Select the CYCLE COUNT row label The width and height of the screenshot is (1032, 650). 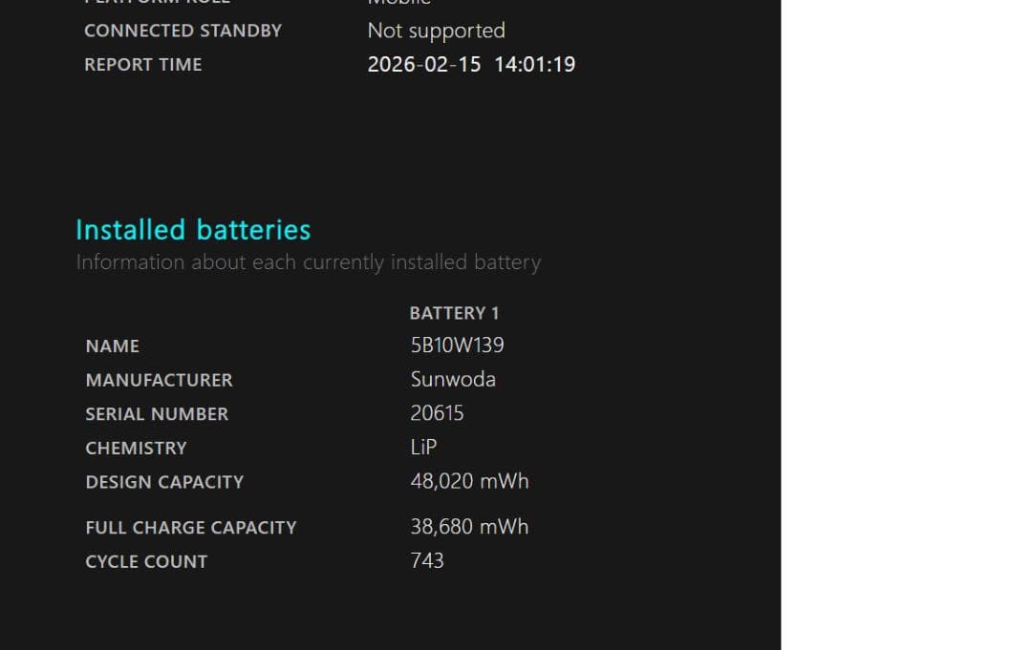coord(146,561)
